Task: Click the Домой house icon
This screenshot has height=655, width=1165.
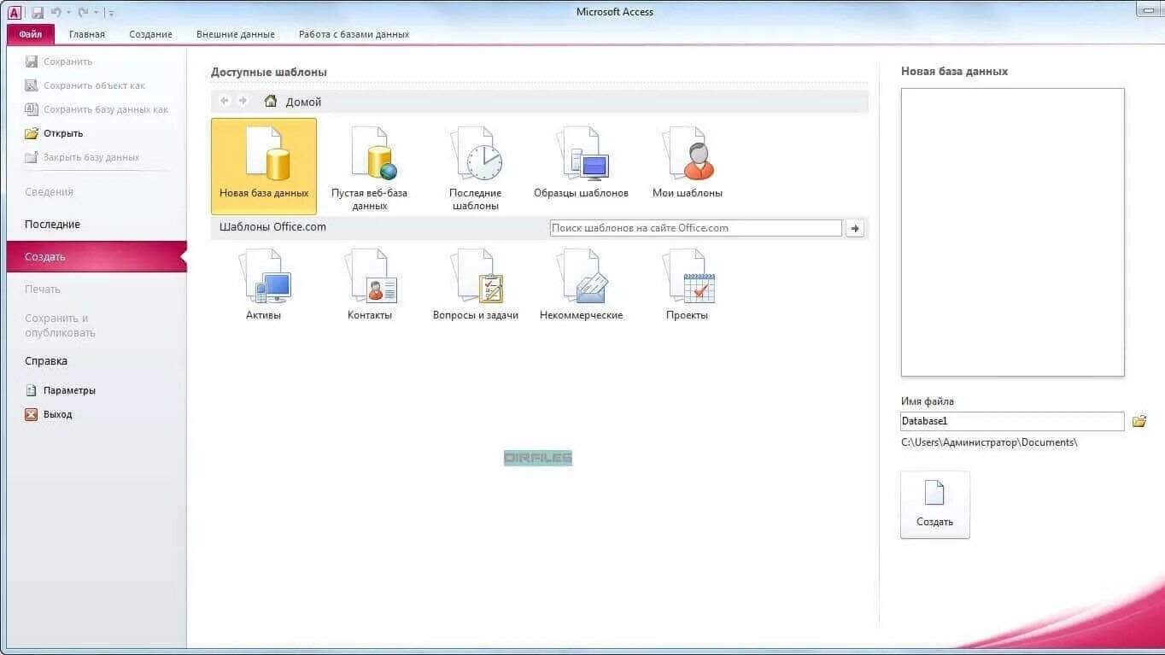Action: click(x=271, y=101)
